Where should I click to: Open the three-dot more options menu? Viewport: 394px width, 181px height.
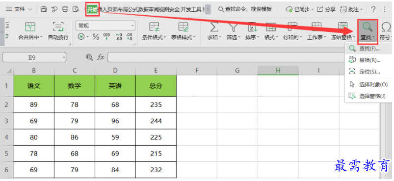(x=385, y=9)
